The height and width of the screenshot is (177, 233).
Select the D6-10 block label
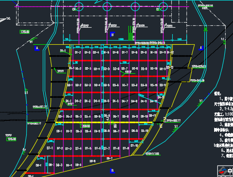pyautogui.click(x=145, y=131)
